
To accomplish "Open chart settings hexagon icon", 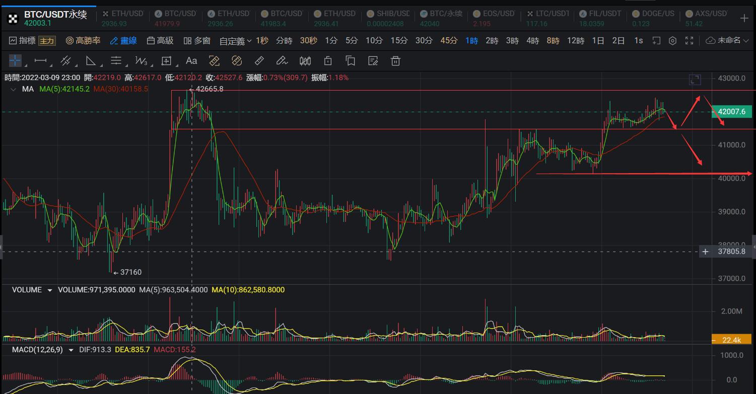I will pos(672,41).
